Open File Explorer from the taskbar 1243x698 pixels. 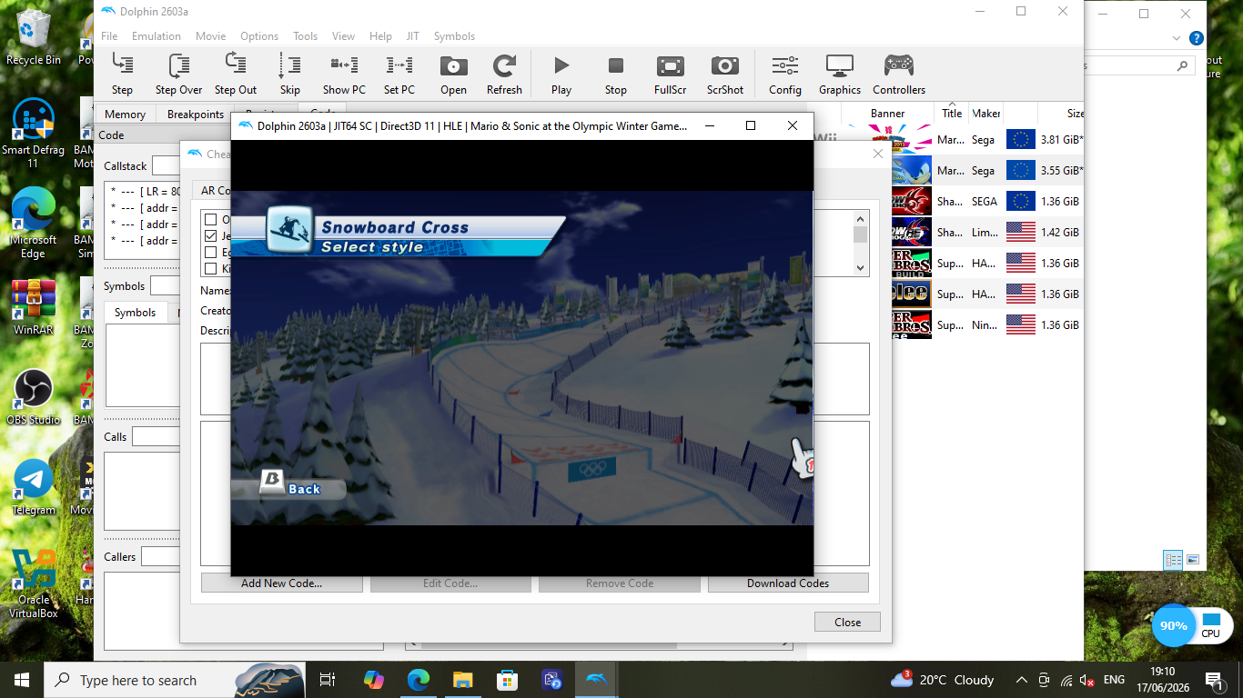click(462, 680)
